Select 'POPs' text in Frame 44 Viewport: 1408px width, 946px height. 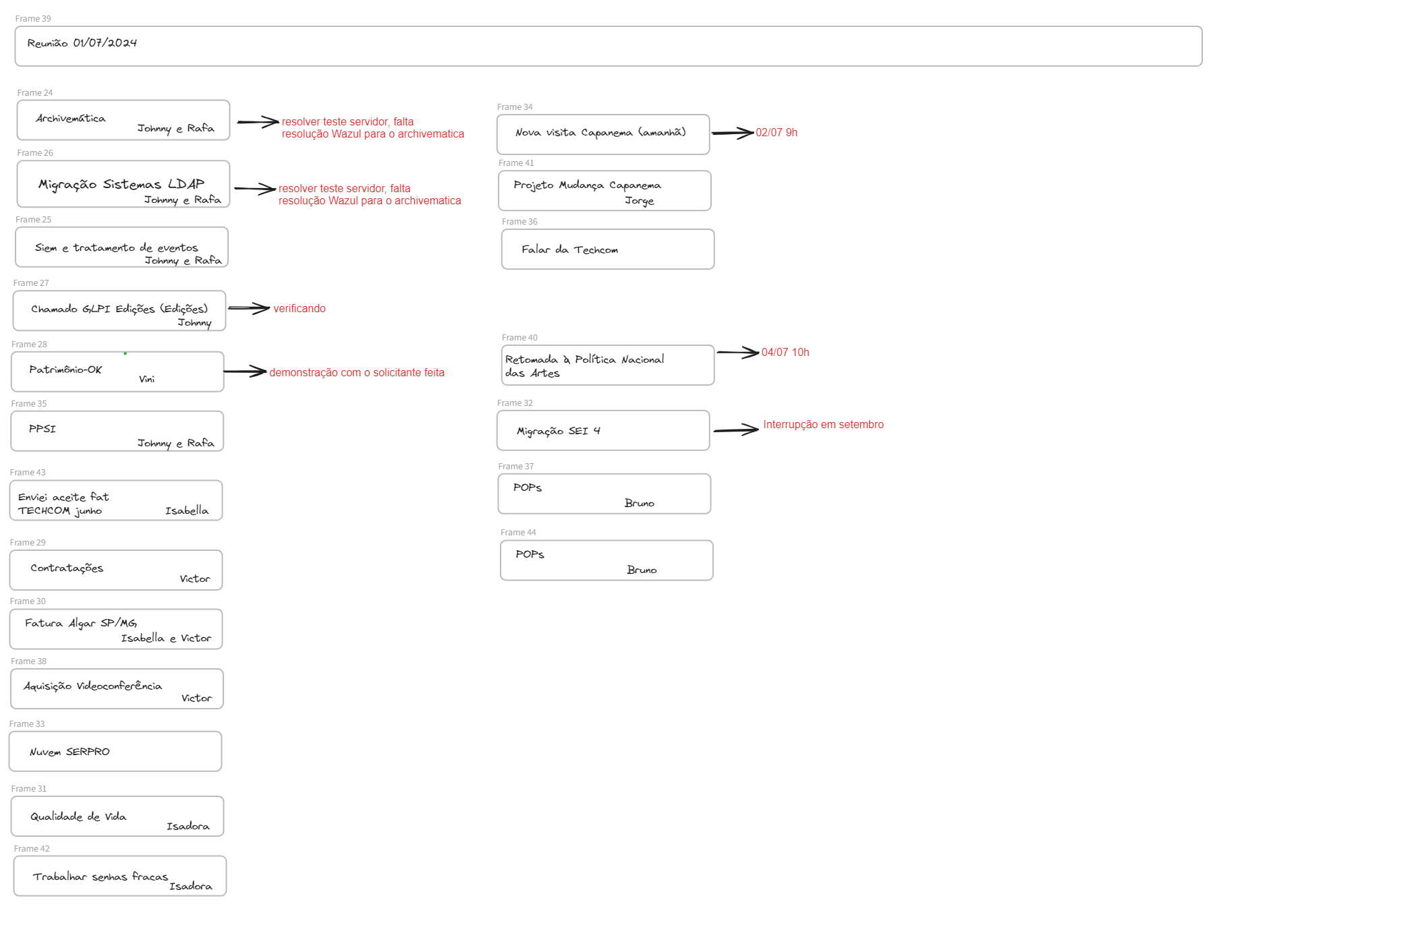tap(530, 554)
